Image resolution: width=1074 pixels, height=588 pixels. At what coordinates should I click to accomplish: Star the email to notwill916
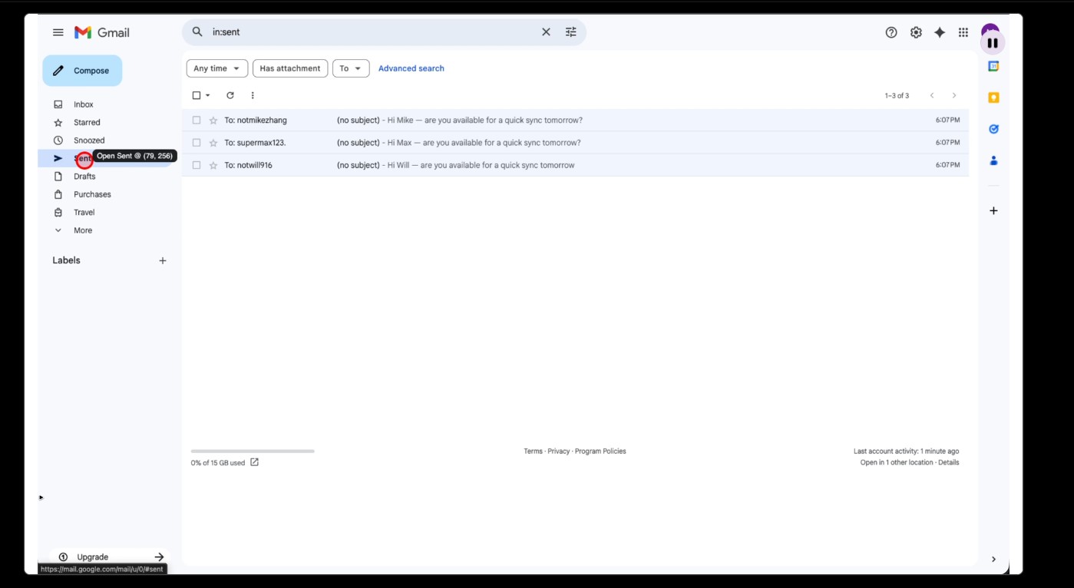tap(213, 165)
